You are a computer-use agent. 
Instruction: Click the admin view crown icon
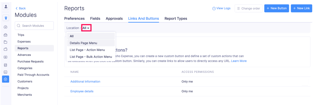pyautogui.click(x=6, y=19)
